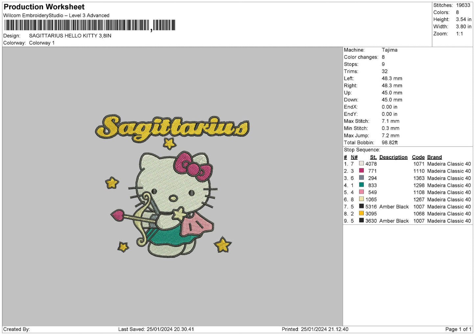Screen dimensions: 475x335
Task: Click the Height value 3.54 in
Action: (x=463, y=19)
